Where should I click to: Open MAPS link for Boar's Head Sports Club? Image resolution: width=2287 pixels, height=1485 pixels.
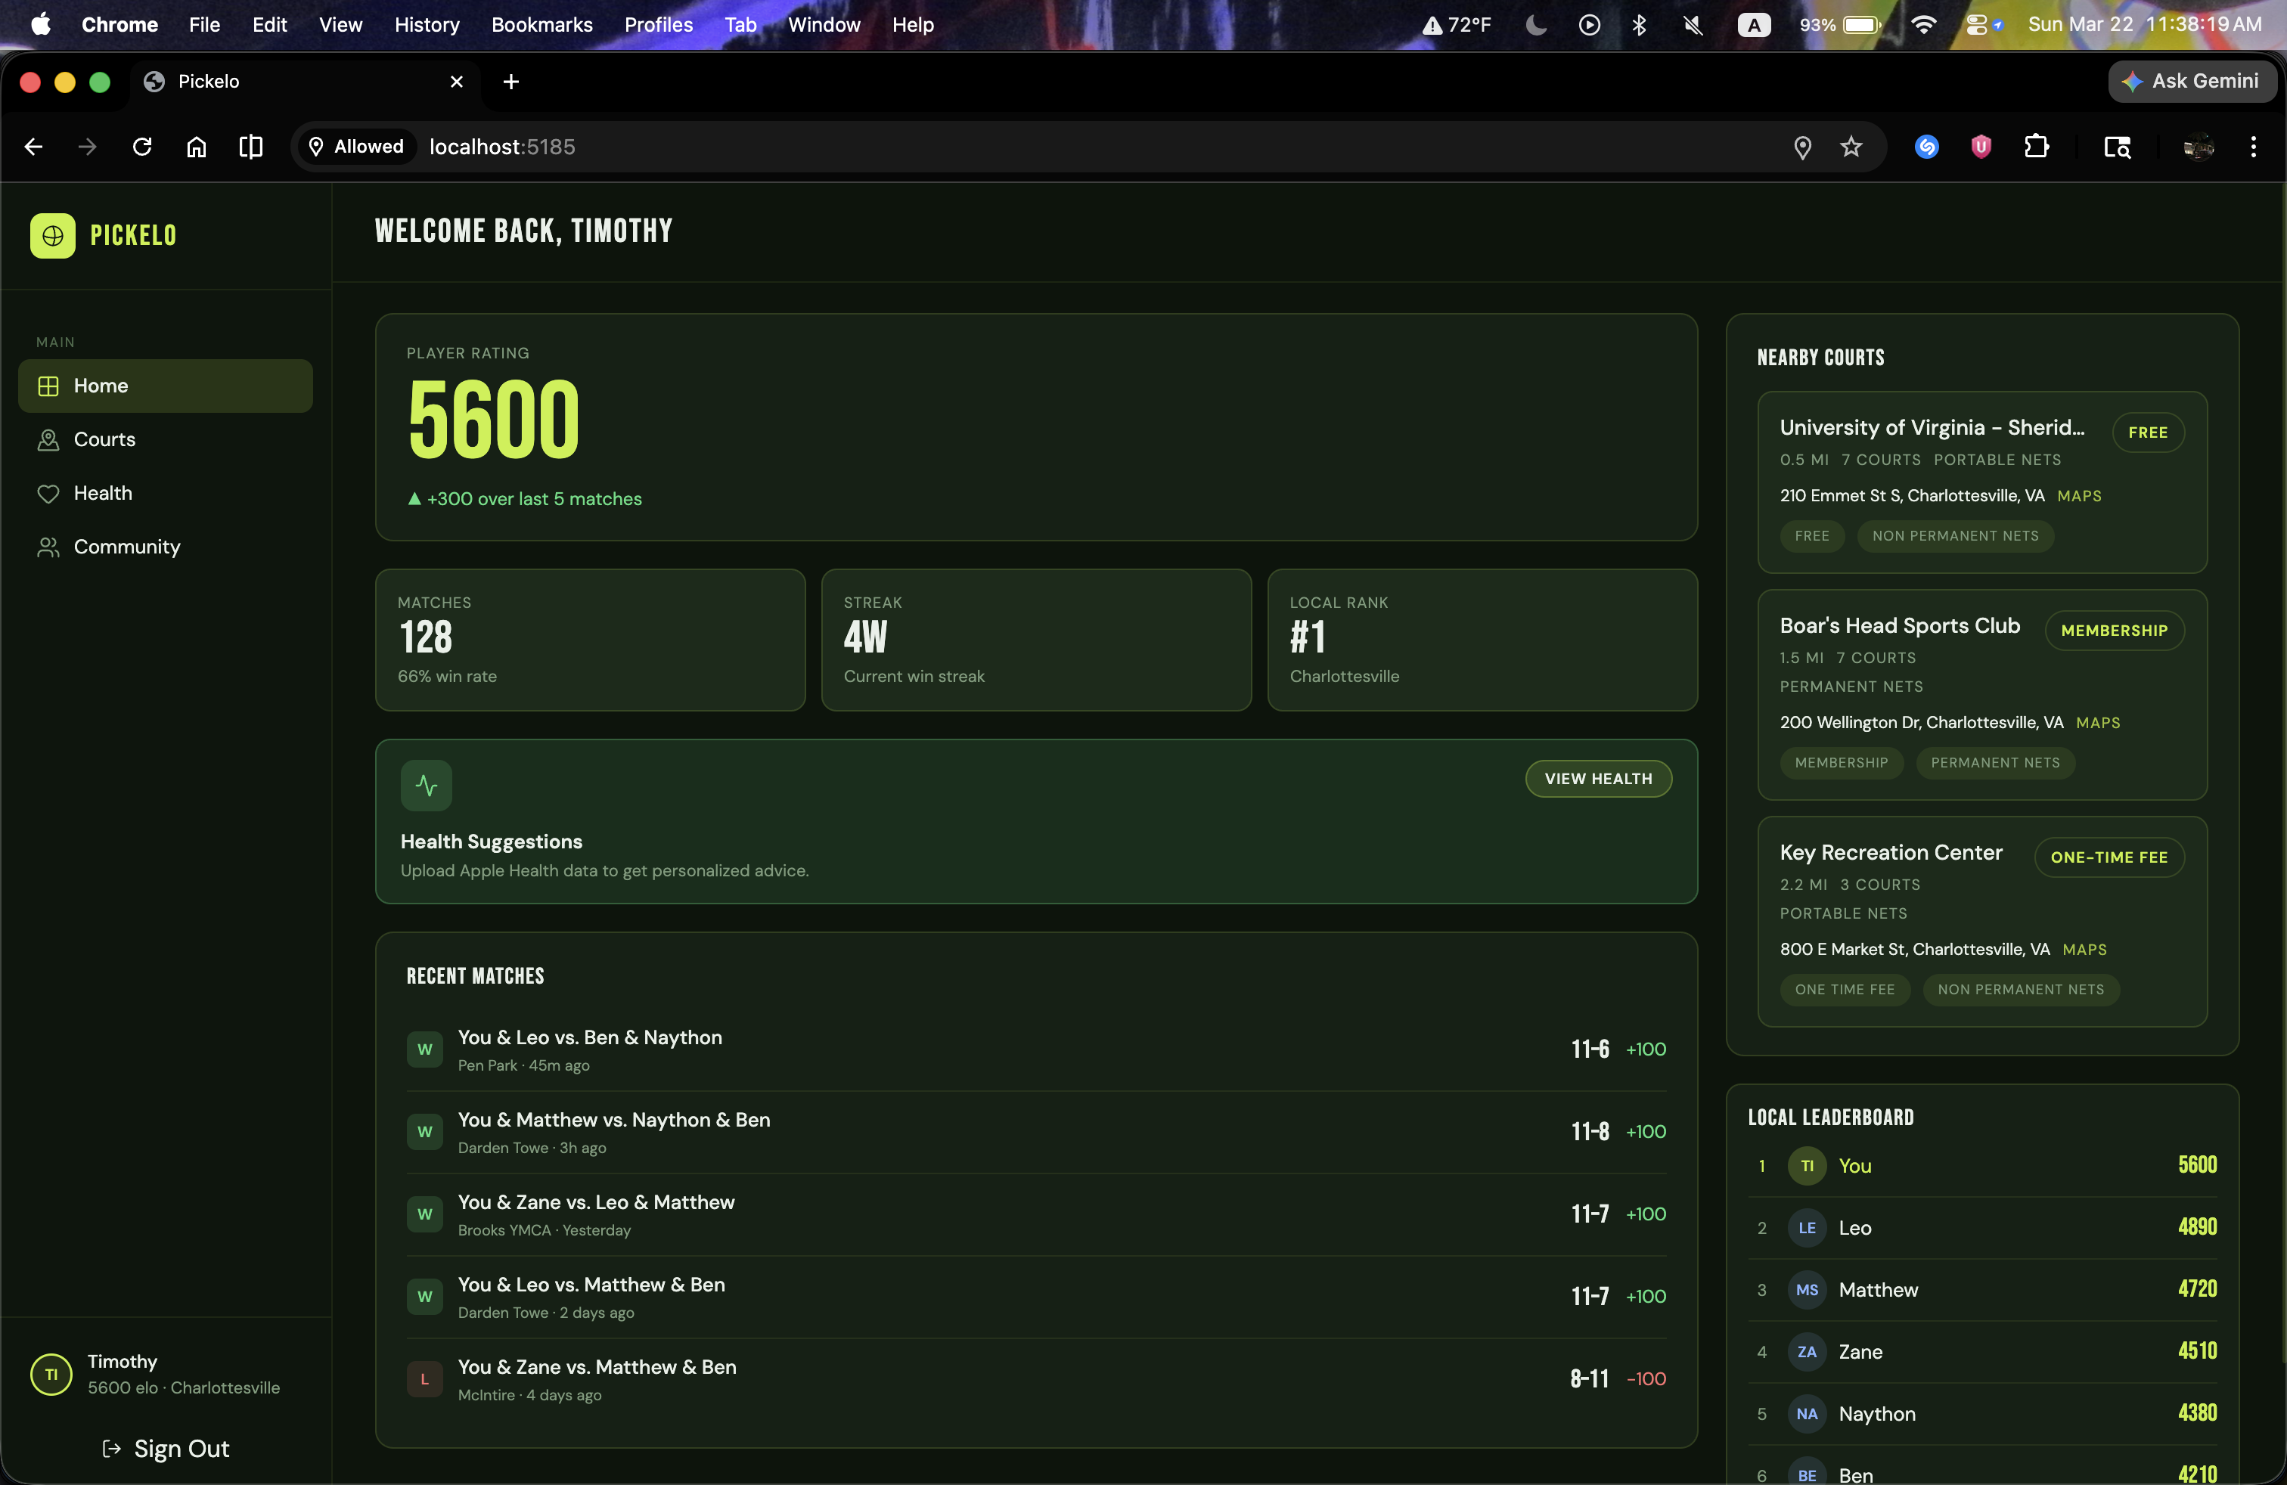(x=2098, y=722)
